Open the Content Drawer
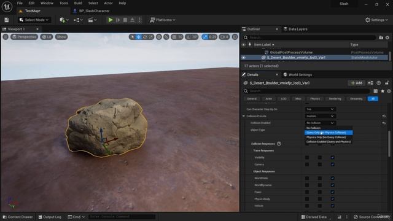The height and width of the screenshot is (221, 393). 18,217
